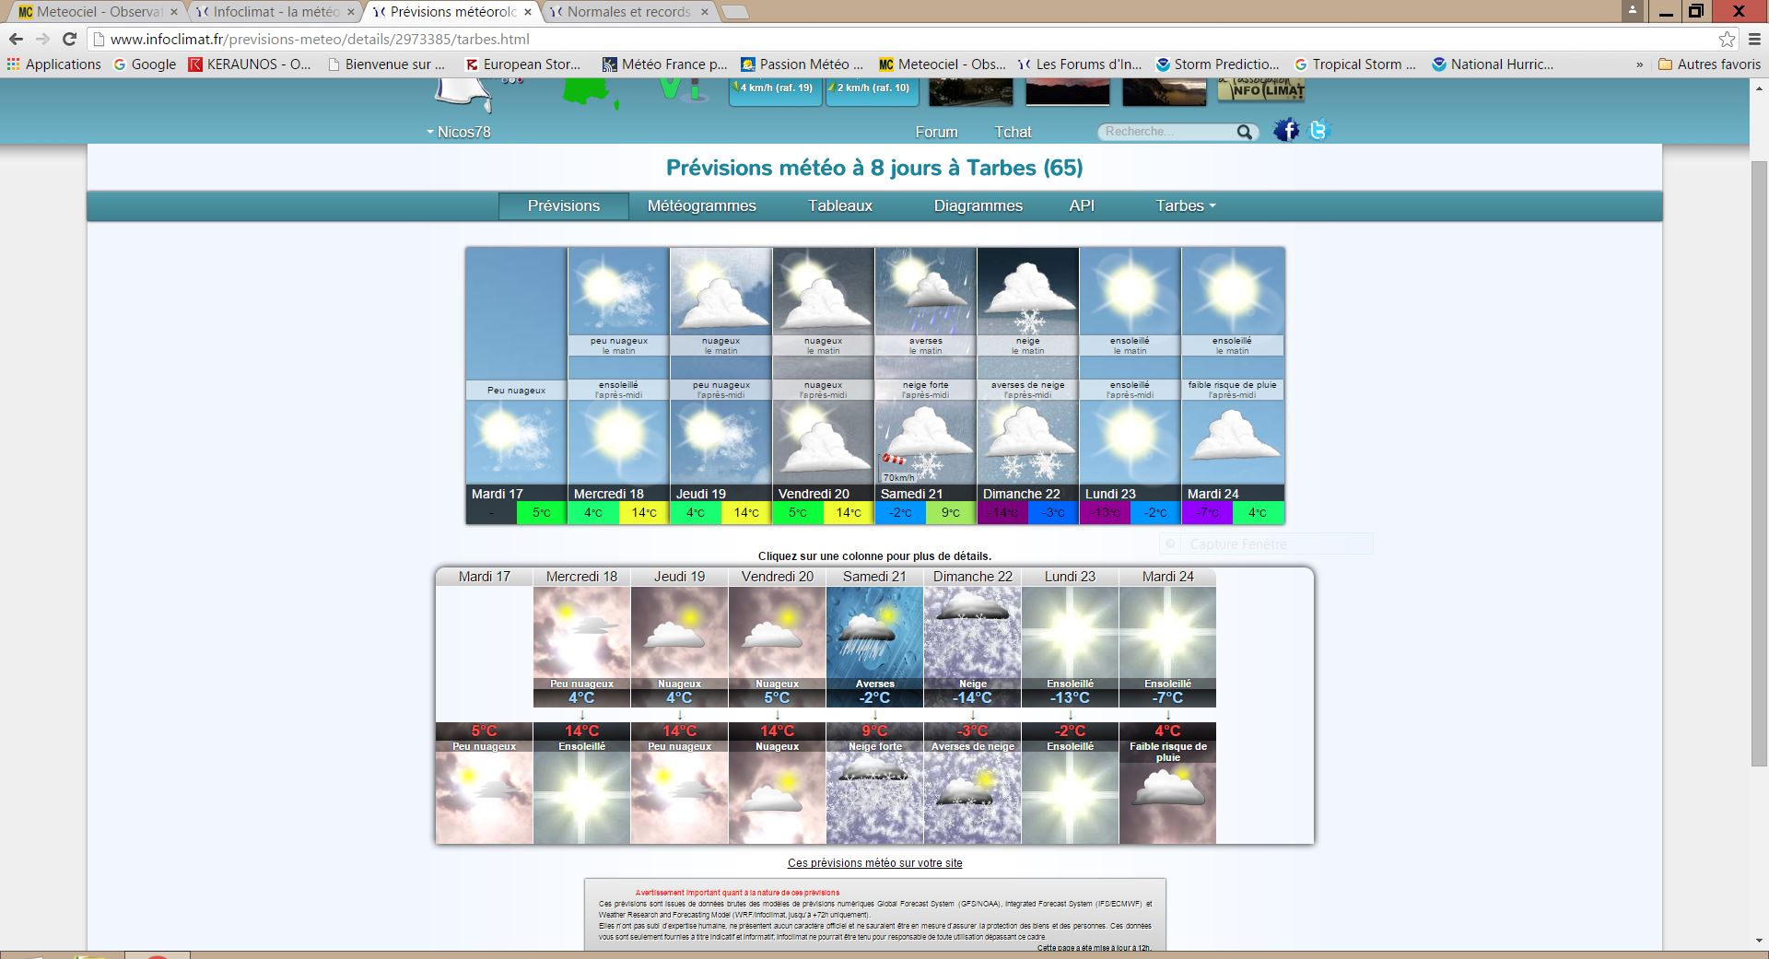Open the Météogrammes menu item
Screen dimensions: 1769x959
(x=701, y=205)
